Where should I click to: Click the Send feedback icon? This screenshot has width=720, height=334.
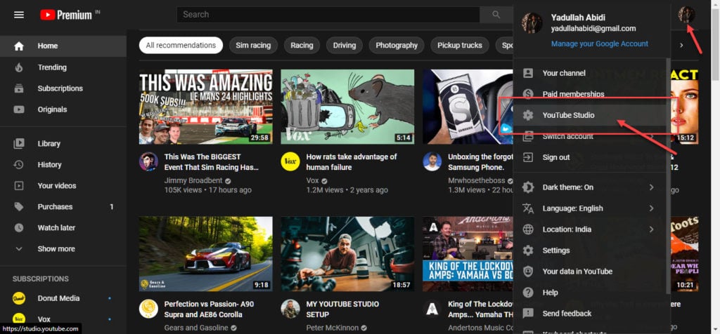[528, 314]
